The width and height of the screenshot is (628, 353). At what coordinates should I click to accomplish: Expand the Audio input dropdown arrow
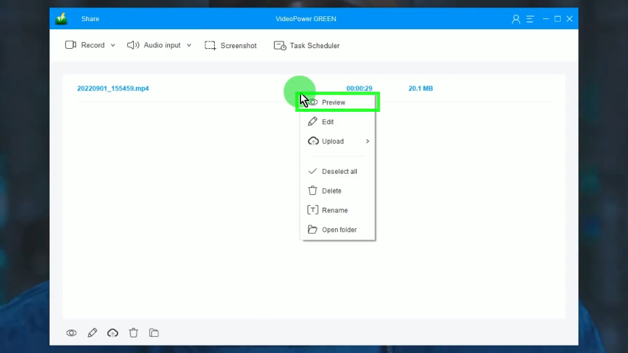coord(189,45)
